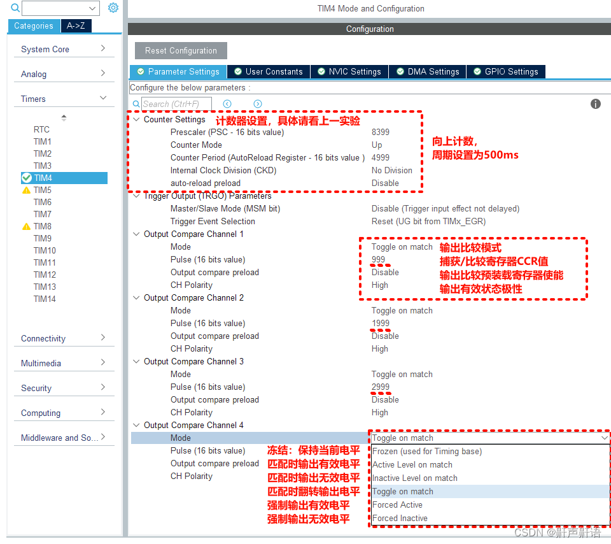Click Channel 3 Pulse value 2999

click(x=381, y=387)
